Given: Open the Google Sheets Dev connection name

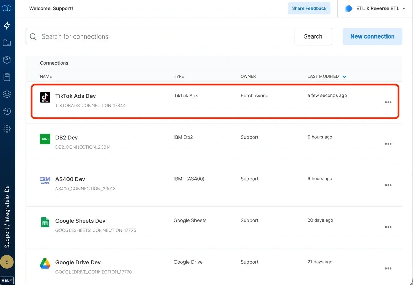Looking at the screenshot, I should click(x=80, y=221).
